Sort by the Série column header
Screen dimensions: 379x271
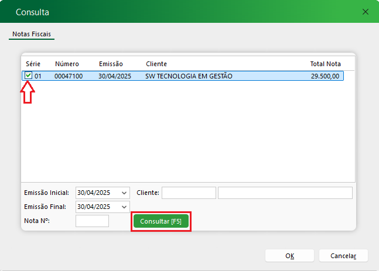(x=33, y=64)
